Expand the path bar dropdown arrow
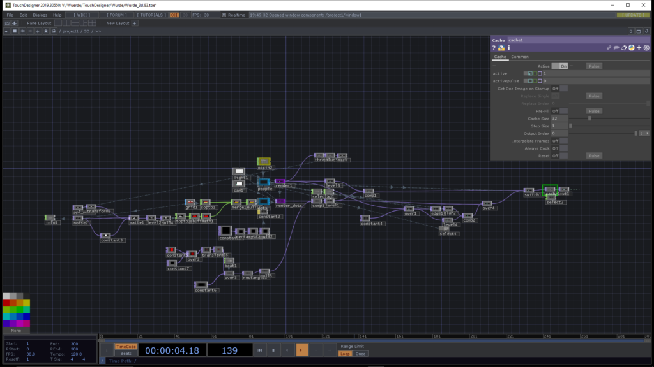 (6, 31)
